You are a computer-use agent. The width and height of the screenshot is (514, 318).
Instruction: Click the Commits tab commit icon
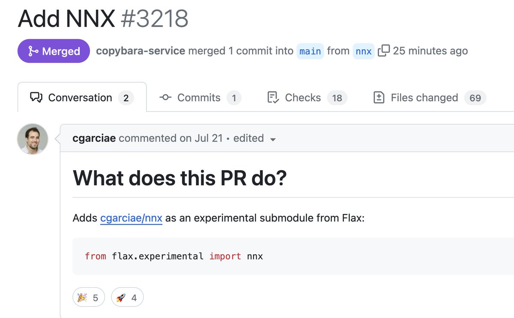[165, 98]
